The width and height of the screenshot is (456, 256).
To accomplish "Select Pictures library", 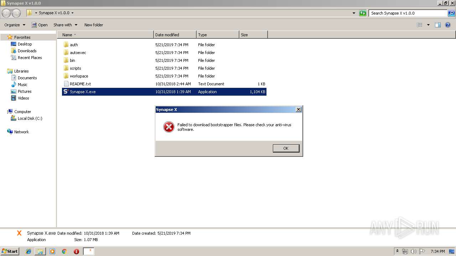I will pyautogui.click(x=25, y=91).
